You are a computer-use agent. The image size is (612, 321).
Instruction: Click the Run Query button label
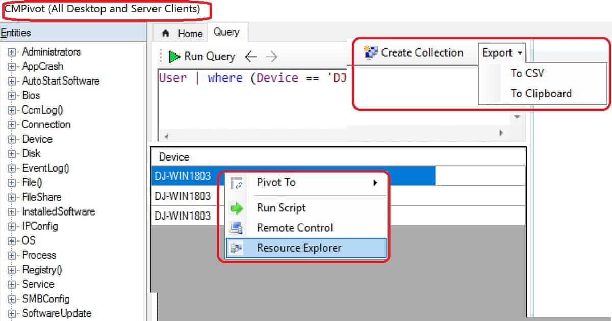[210, 57]
